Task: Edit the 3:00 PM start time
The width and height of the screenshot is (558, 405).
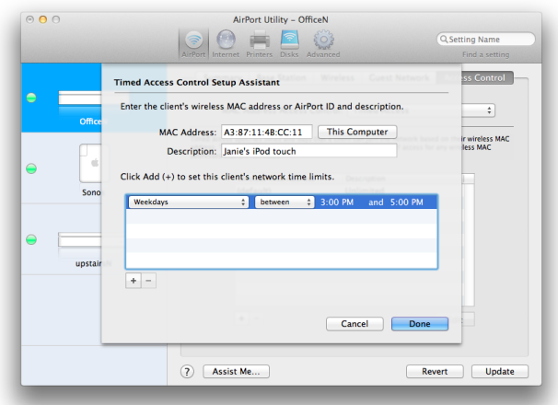Action: point(337,202)
